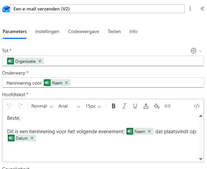207x169 pixels.
Task: Toggle italic formatting in the editor
Action: click(124, 106)
